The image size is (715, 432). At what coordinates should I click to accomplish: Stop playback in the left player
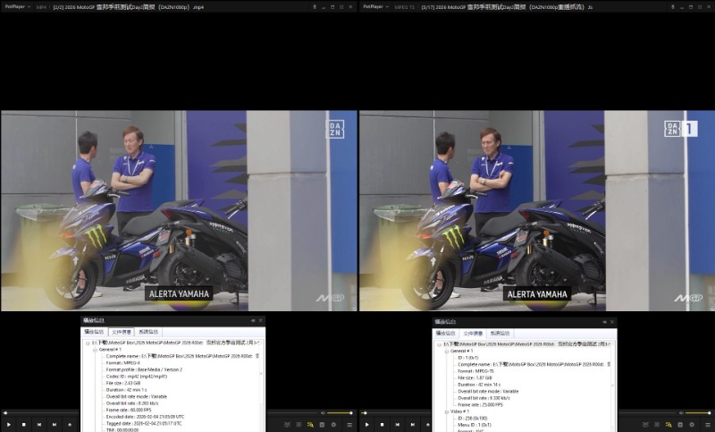(x=24, y=424)
